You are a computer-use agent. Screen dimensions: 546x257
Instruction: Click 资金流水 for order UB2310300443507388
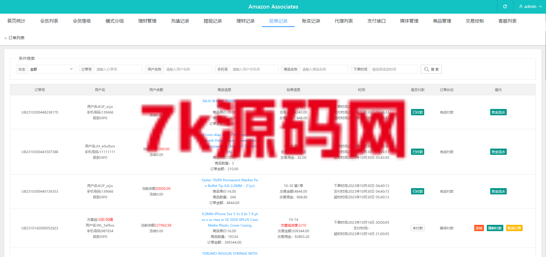(498, 152)
